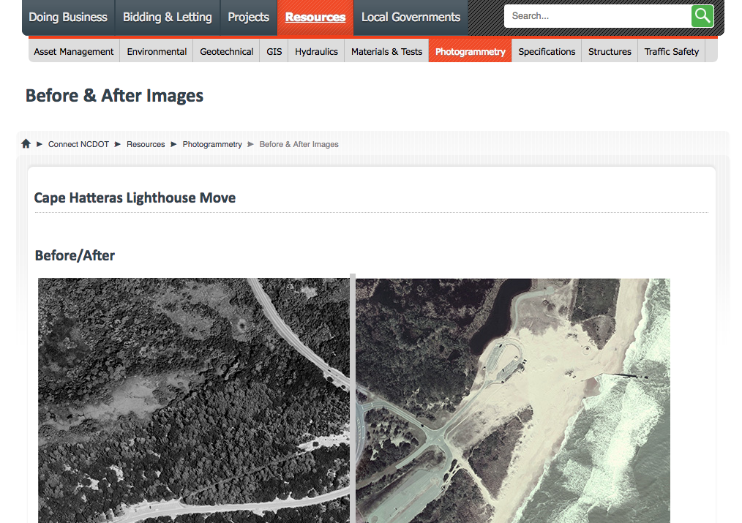Click the green search magnifier button
Screen dimensions: 742x523
[x=702, y=16]
